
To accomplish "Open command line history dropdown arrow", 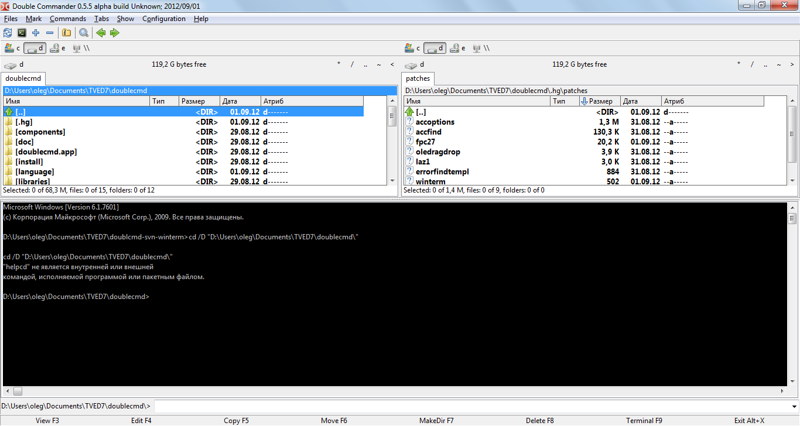I will 794,406.
